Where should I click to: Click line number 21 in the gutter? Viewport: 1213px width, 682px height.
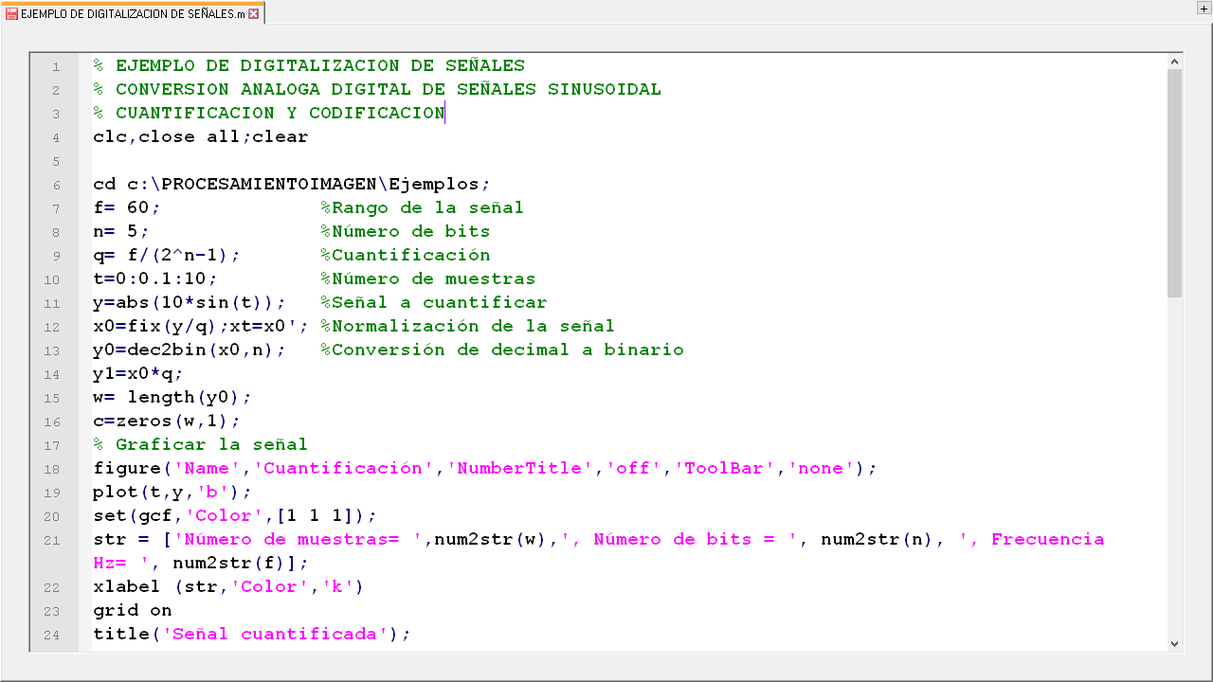click(52, 540)
